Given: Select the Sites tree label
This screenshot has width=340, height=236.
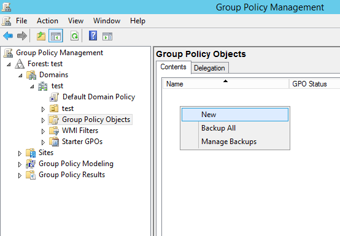Looking at the screenshot, I should coord(46,153).
